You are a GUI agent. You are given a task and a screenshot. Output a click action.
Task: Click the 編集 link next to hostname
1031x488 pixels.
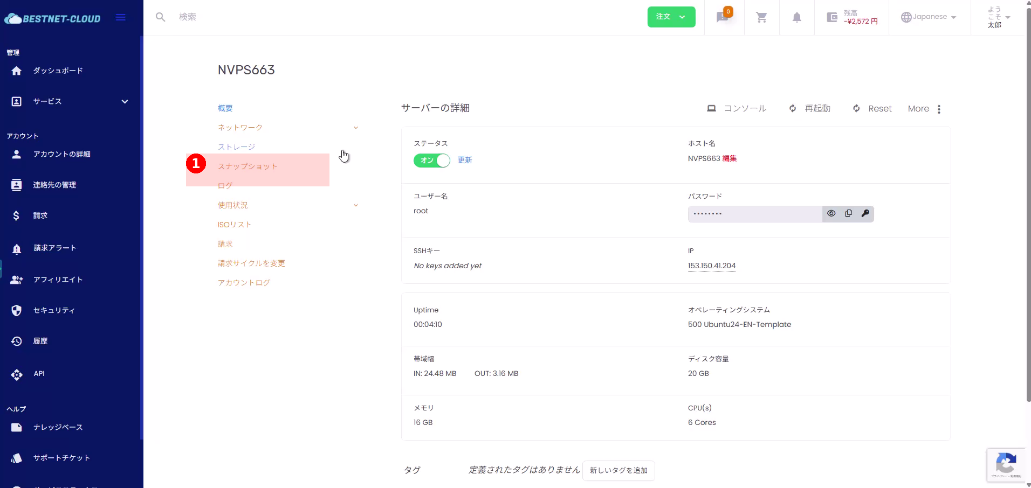pyautogui.click(x=729, y=158)
